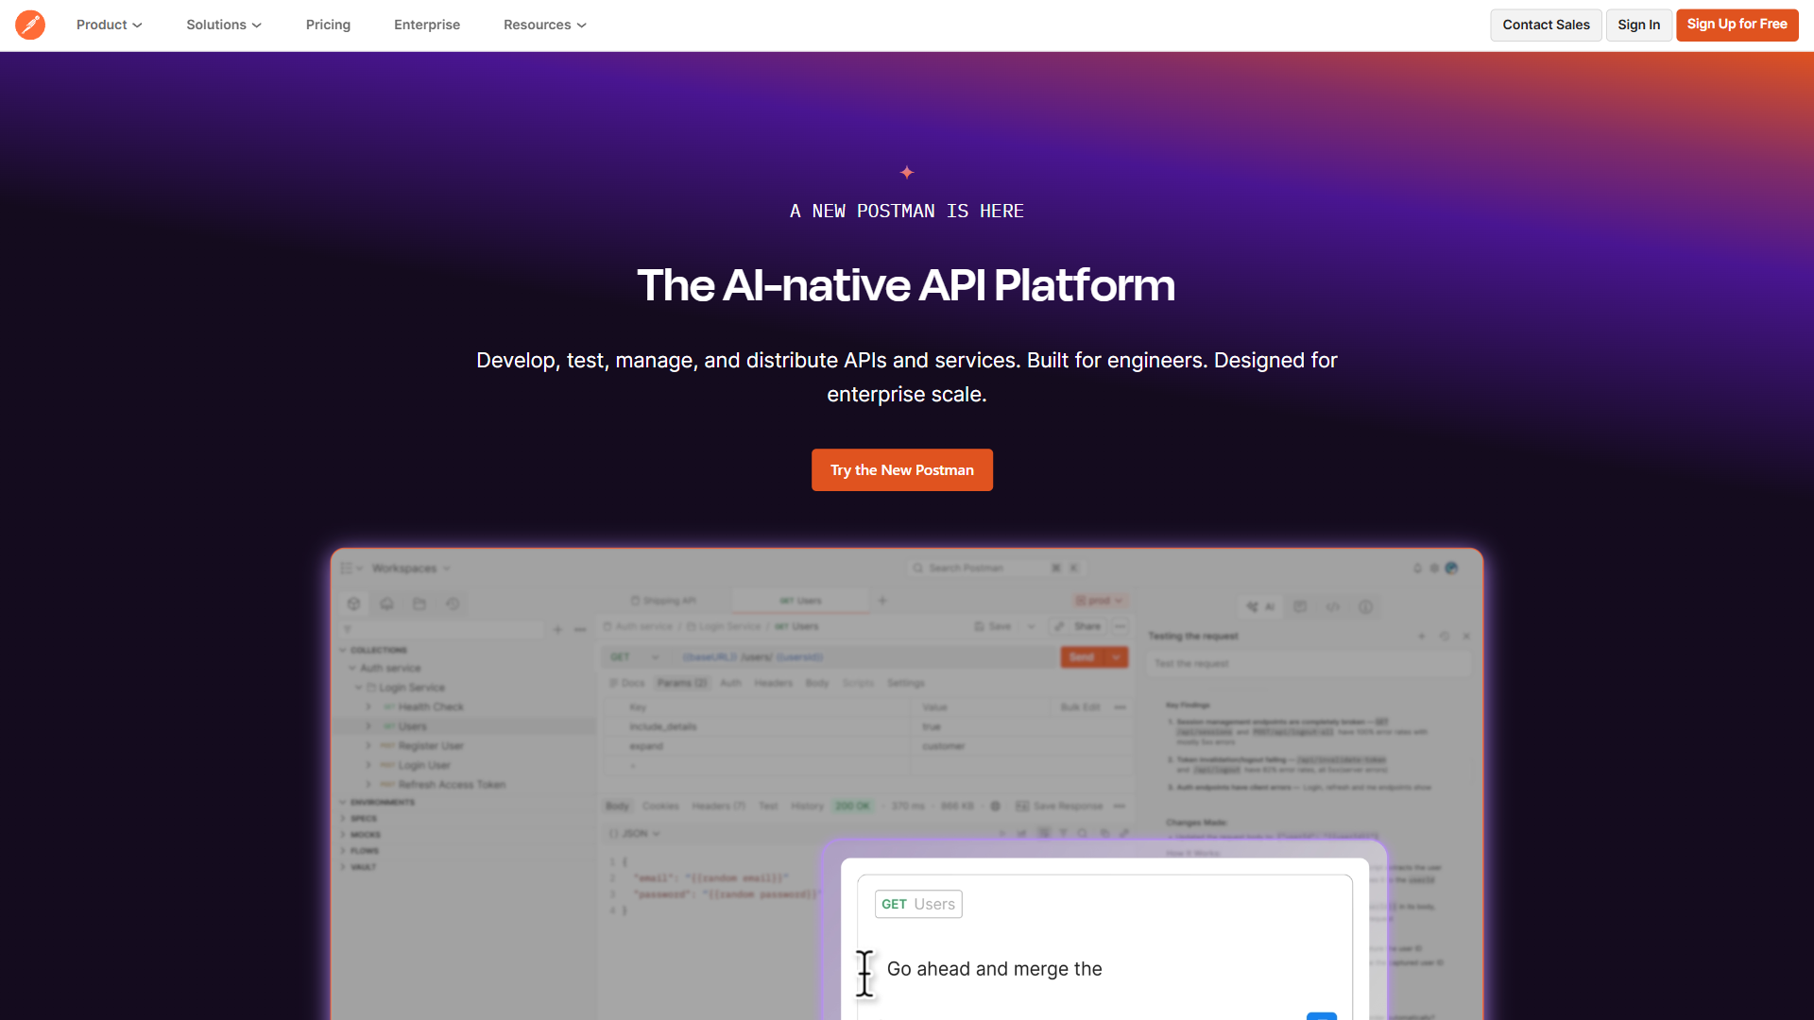Click the folder icon in the sidebar toolbar
Image resolution: width=1814 pixels, height=1020 pixels.
(x=419, y=603)
